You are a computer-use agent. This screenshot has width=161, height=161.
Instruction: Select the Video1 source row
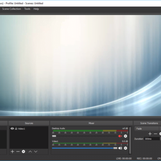tap(29, 128)
